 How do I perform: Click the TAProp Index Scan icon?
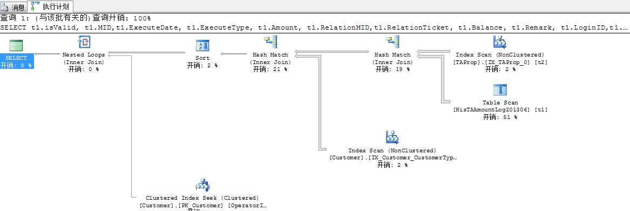click(x=499, y=41)
